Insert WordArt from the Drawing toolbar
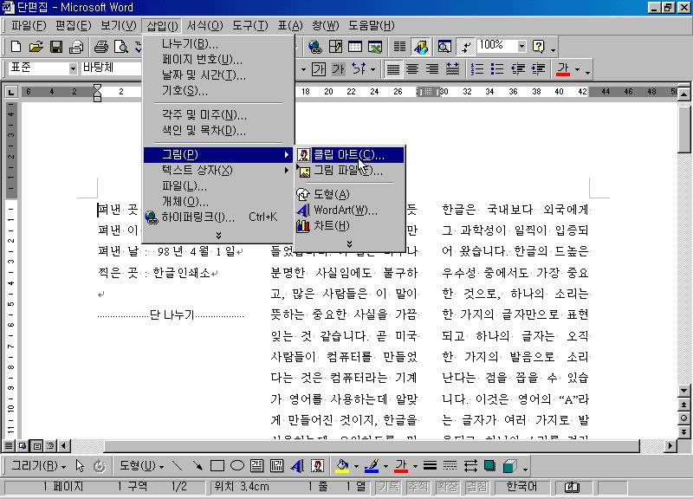The image size is (693, 499). pos(297,465)
